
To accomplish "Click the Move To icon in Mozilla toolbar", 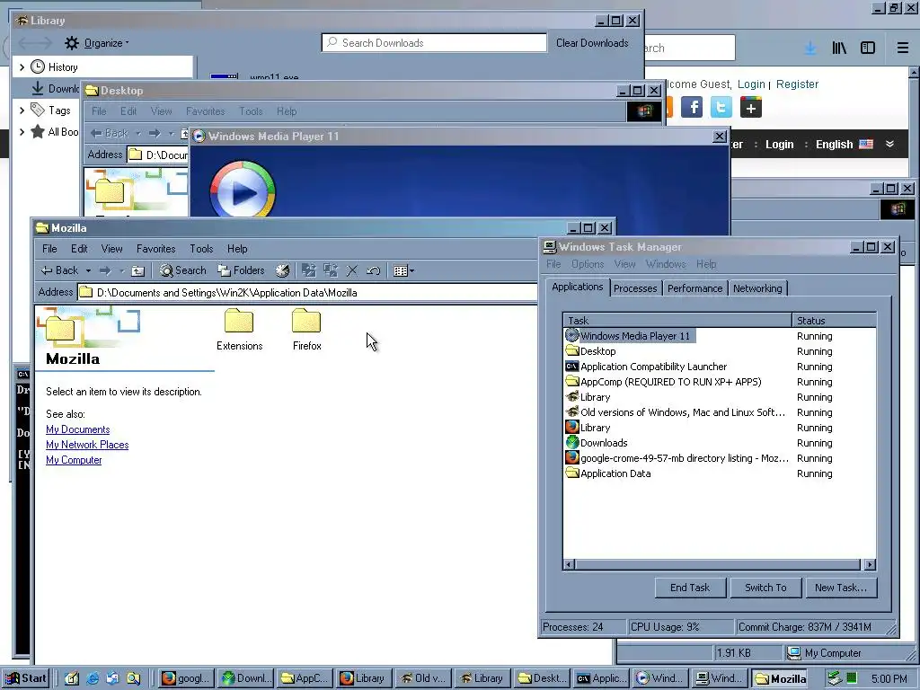I will (309, 270).
